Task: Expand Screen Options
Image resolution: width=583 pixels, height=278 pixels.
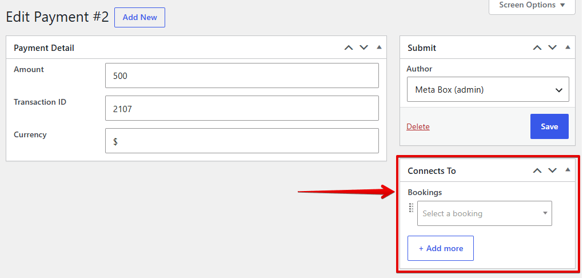Action: point(532,5)
